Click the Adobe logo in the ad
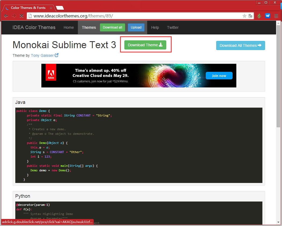The image size is (282, 226). click(51, 72)
